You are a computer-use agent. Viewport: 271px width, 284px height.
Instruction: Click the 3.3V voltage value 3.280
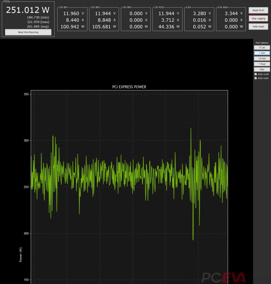pyautogui.click(x=199, y=14)
